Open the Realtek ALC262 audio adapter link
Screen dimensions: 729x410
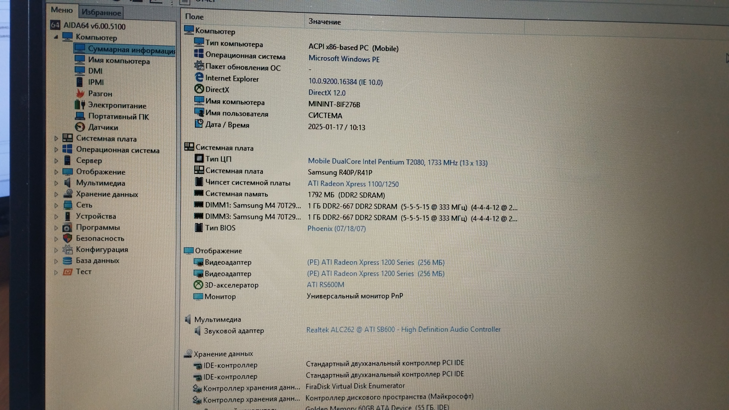[403, 330]
